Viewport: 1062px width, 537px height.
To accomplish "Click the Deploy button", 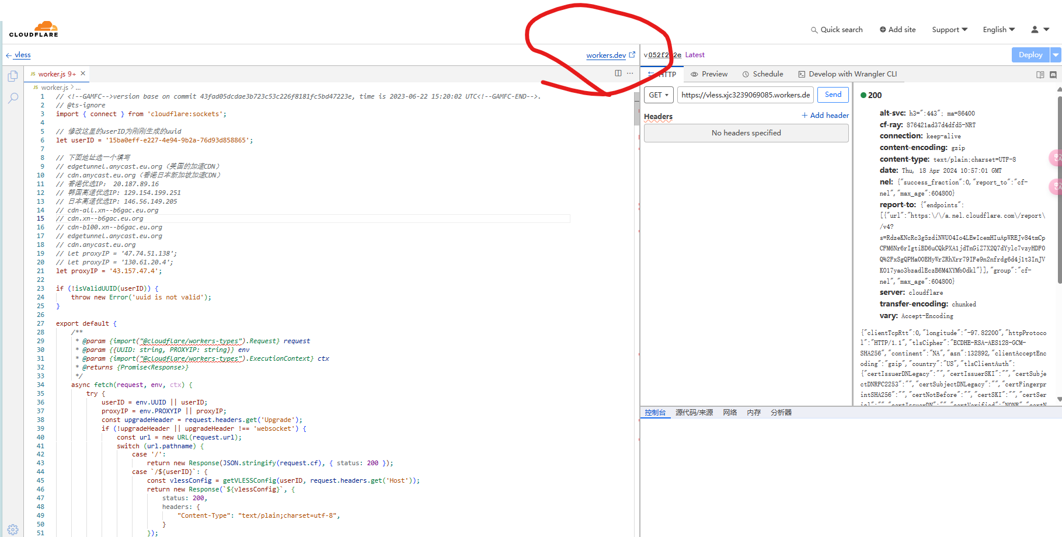I will pyautogui.click(x=1030, y=55).
